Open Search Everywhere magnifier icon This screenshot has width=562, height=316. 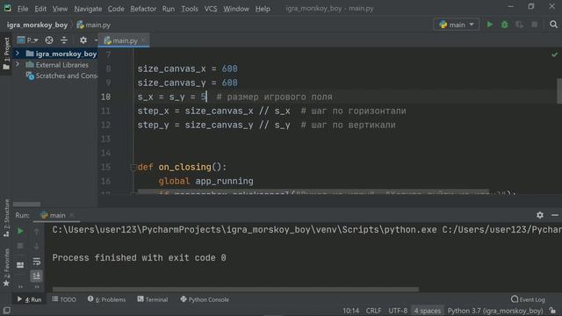tap(553, 25)
